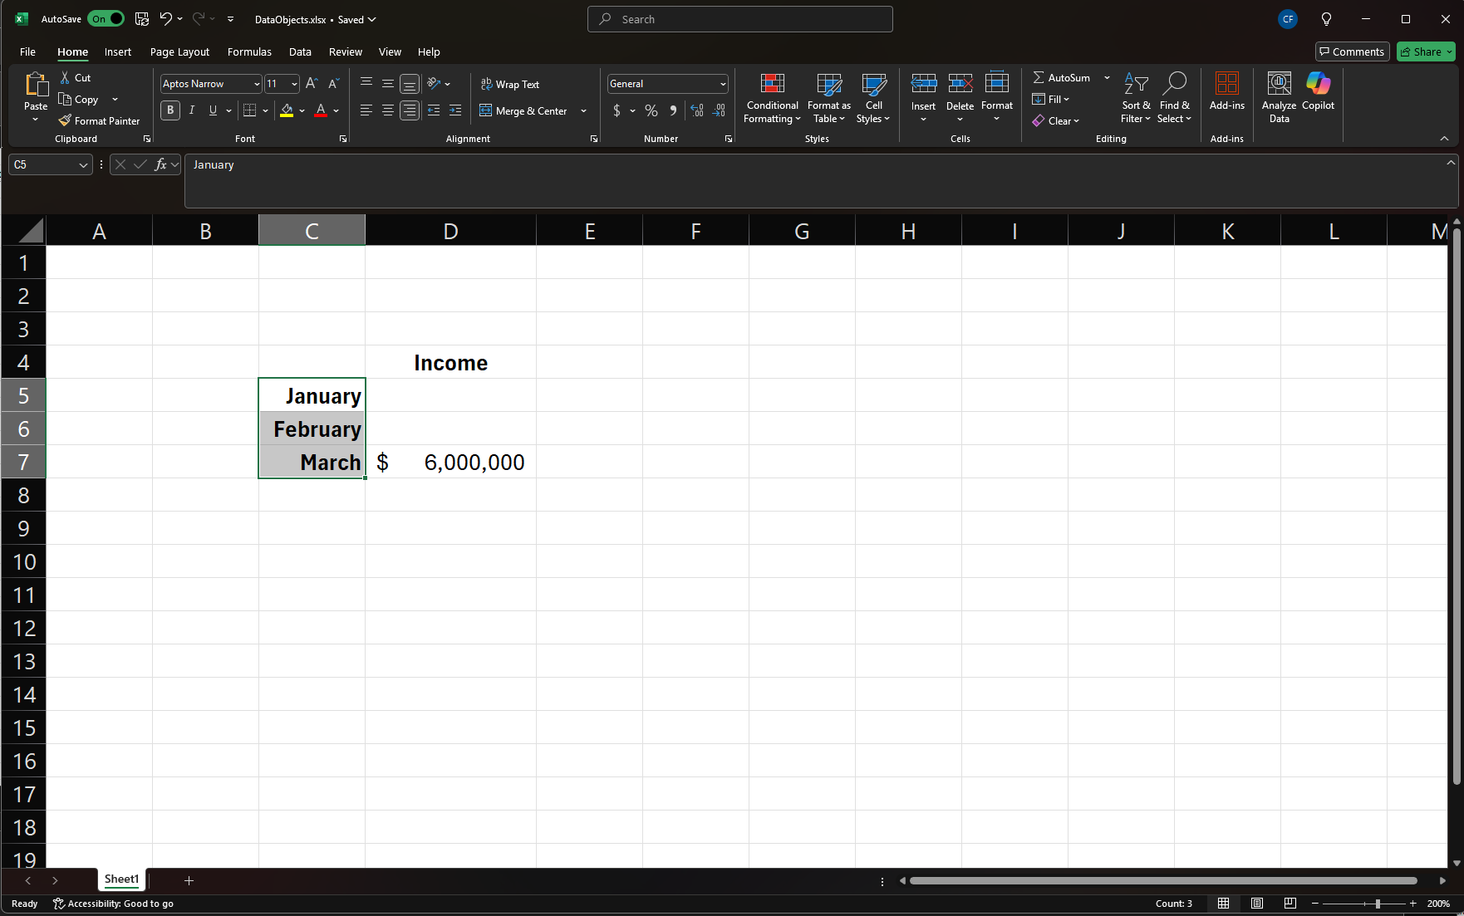Click the Save icon in title bar
The width and height of the screenshot is (1464, 916).
(142, 19)
